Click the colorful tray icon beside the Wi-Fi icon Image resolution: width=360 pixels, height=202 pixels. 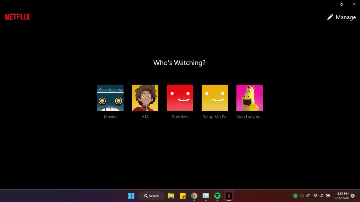tap(308, 196)
